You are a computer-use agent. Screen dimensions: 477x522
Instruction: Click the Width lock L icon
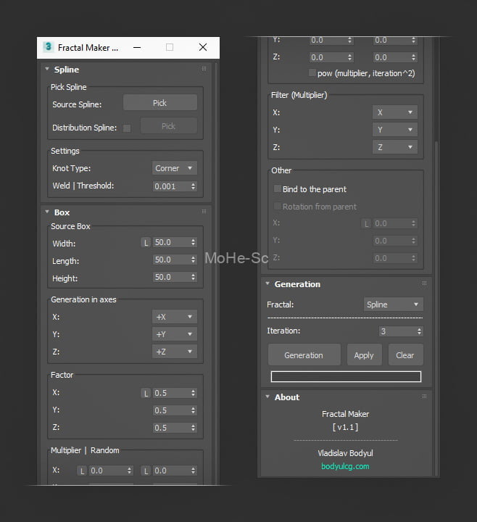click(146, 243)
